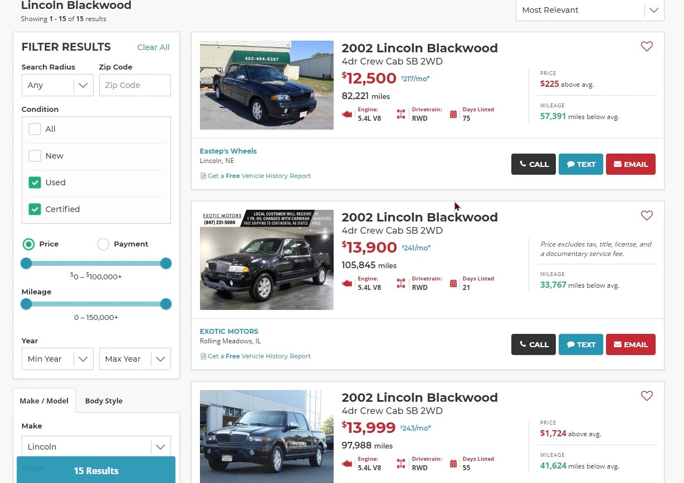Select the Payment radio button

coord(103,244)
